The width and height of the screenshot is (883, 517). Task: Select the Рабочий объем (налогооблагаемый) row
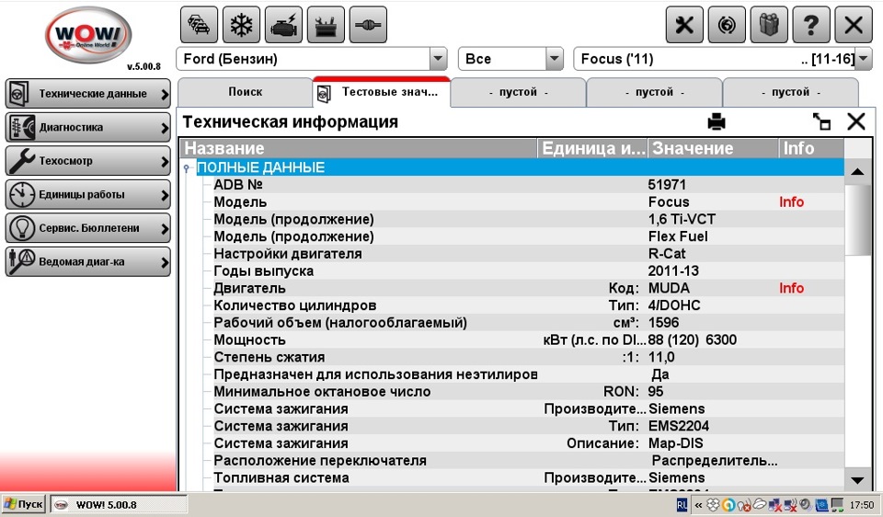(x=528, y=323)
